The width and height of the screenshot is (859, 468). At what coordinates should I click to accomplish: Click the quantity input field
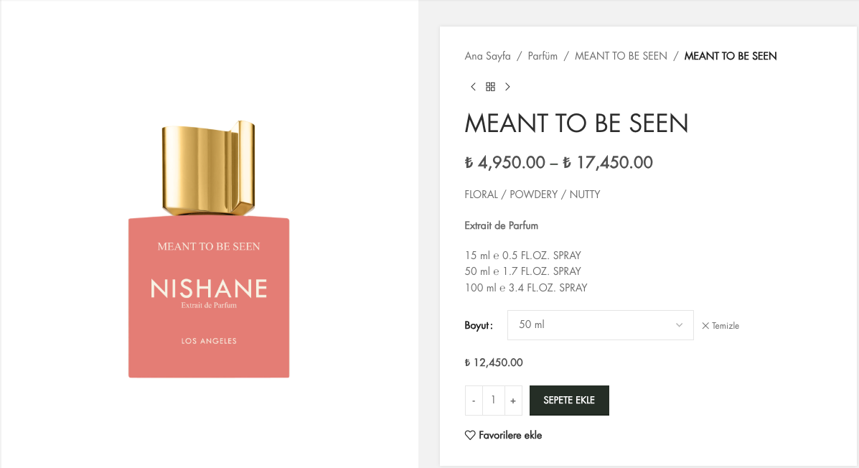coord(493,401)
